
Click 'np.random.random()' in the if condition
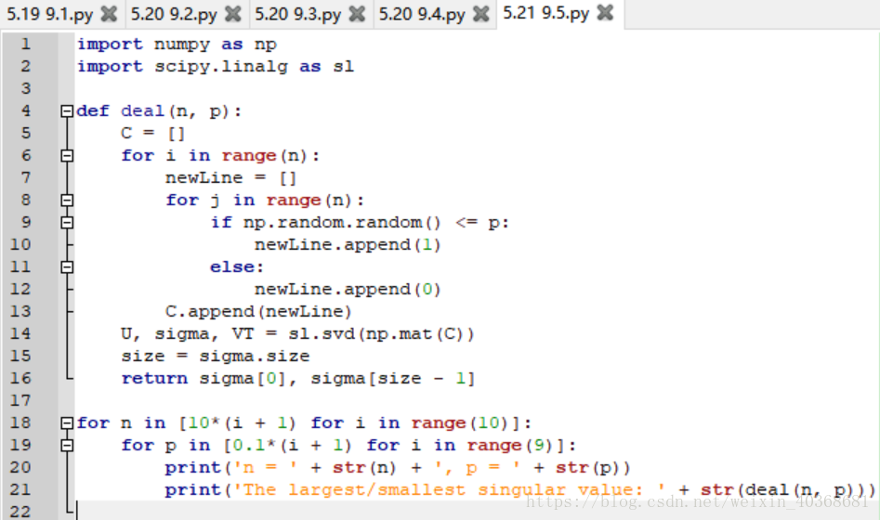342,223
